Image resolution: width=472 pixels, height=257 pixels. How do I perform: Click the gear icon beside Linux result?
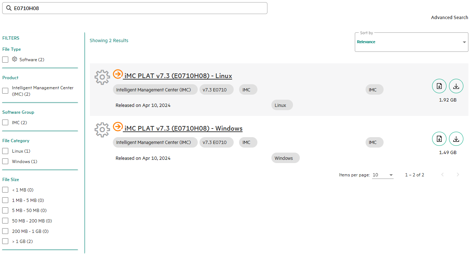102,77
